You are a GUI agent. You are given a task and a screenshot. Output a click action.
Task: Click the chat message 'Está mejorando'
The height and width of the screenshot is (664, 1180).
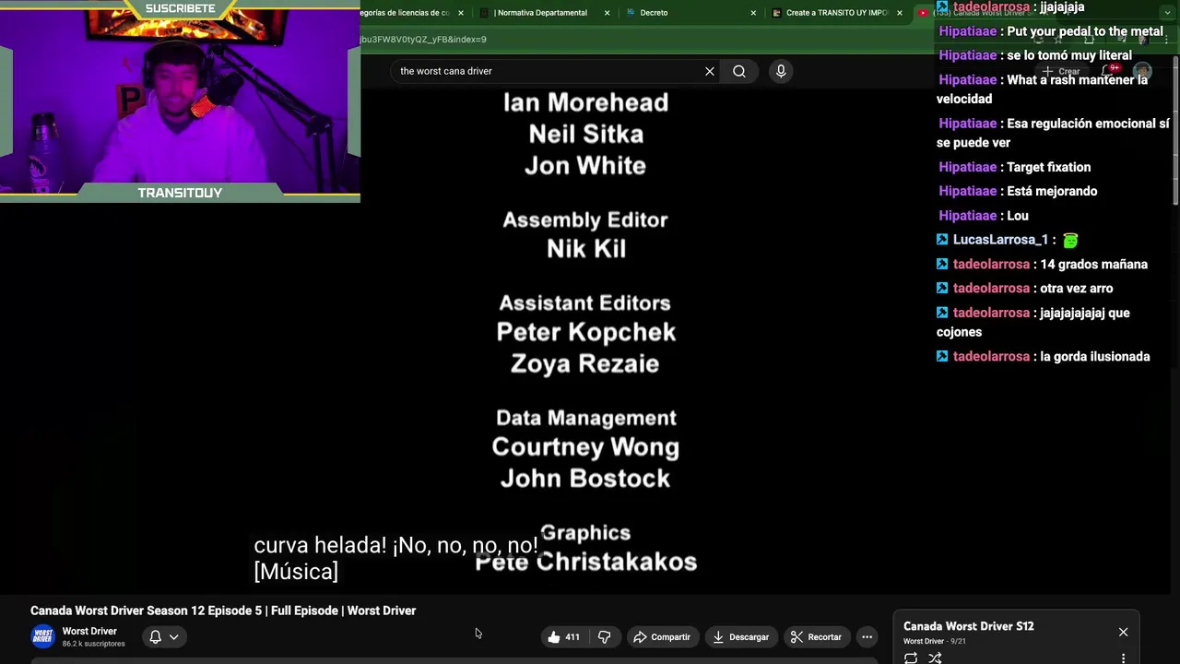1052,191
